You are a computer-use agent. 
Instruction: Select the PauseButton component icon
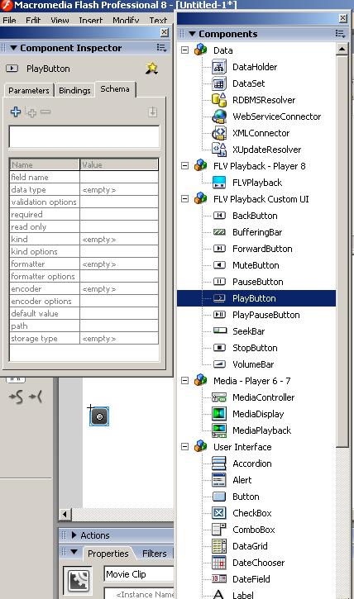[x=219, y=282]
